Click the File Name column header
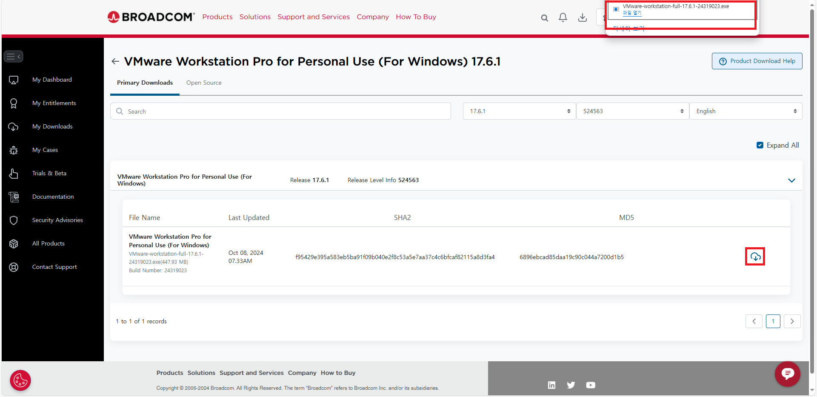Screen dimensions: 817x397 click(x=145, y=217)
